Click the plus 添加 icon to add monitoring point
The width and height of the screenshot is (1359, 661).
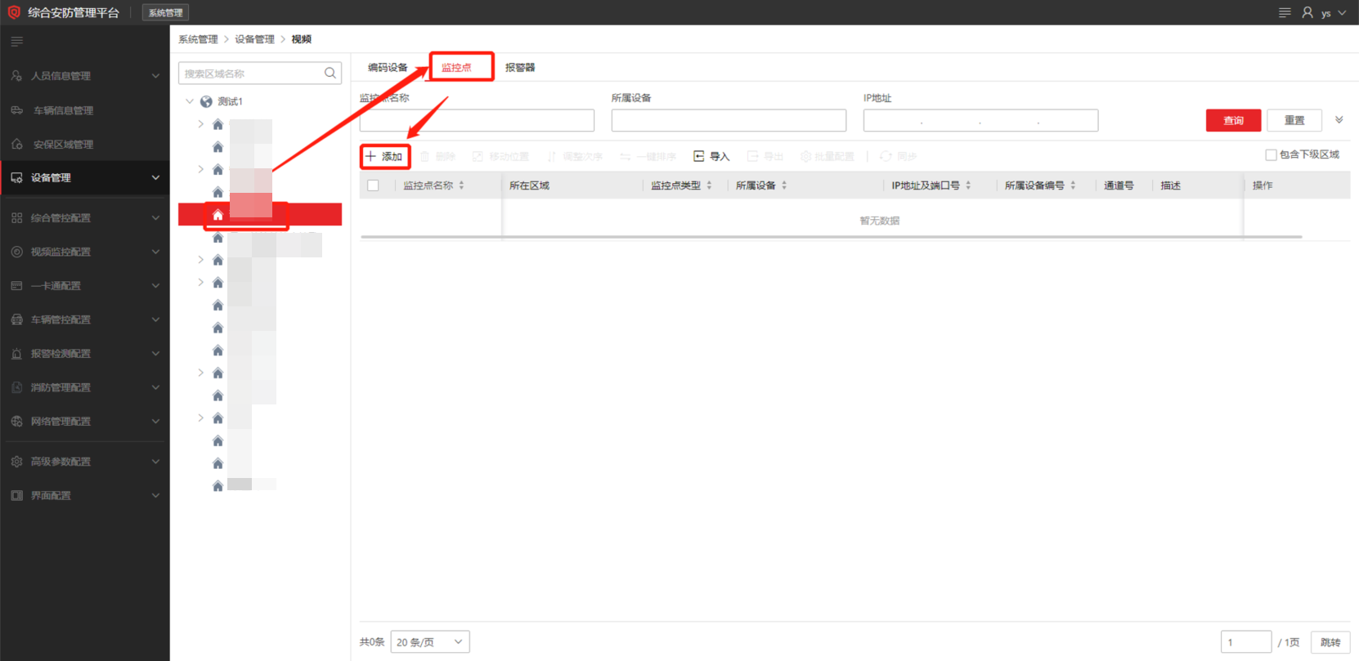click(x=371, y=156)
